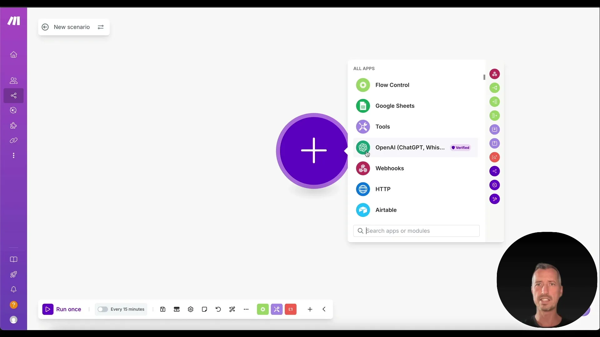Add a note using the note icon

204,309
